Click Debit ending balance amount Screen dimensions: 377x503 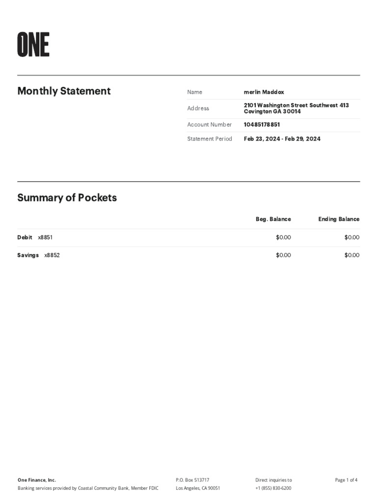pyautogui.click(x=351, y=237)
